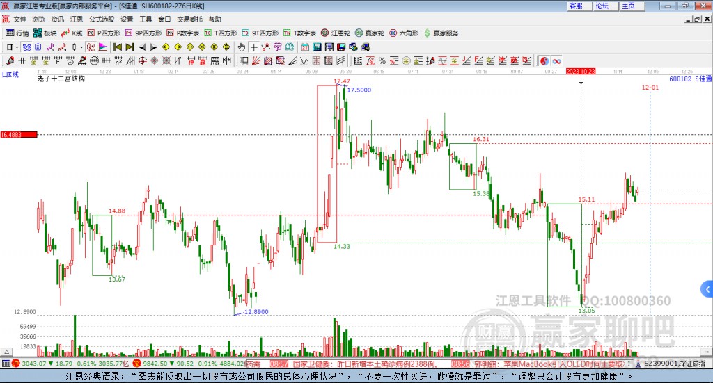
Task: Open the T四方形 tool
Action: [221, 33]
